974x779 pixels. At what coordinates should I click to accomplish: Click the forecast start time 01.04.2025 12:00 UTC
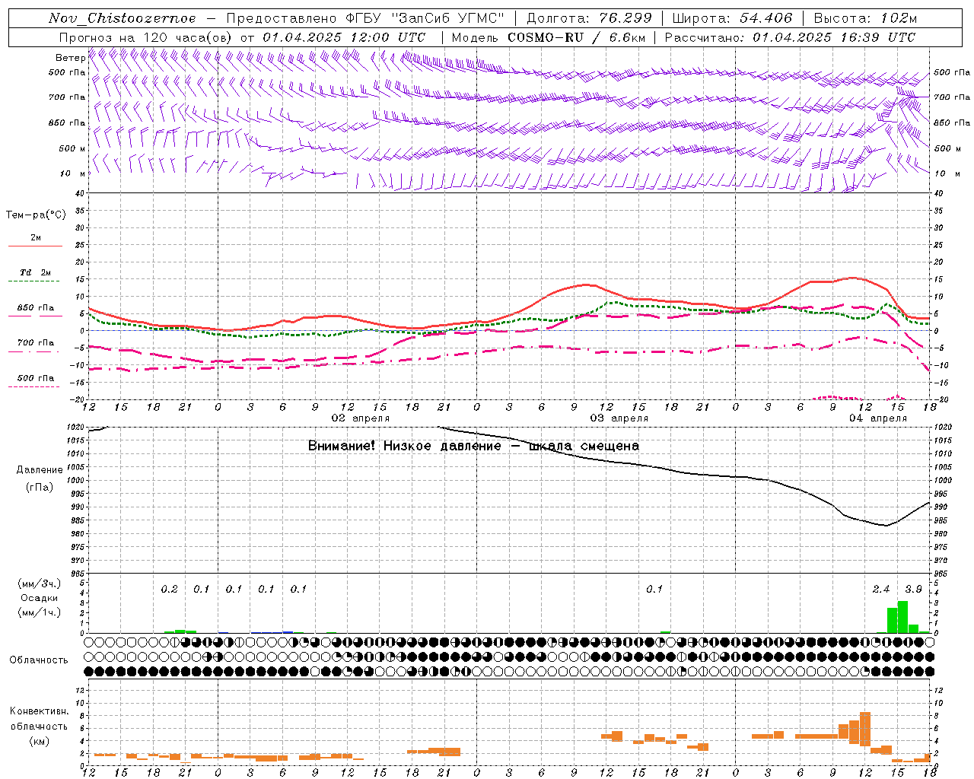(345, 37)
